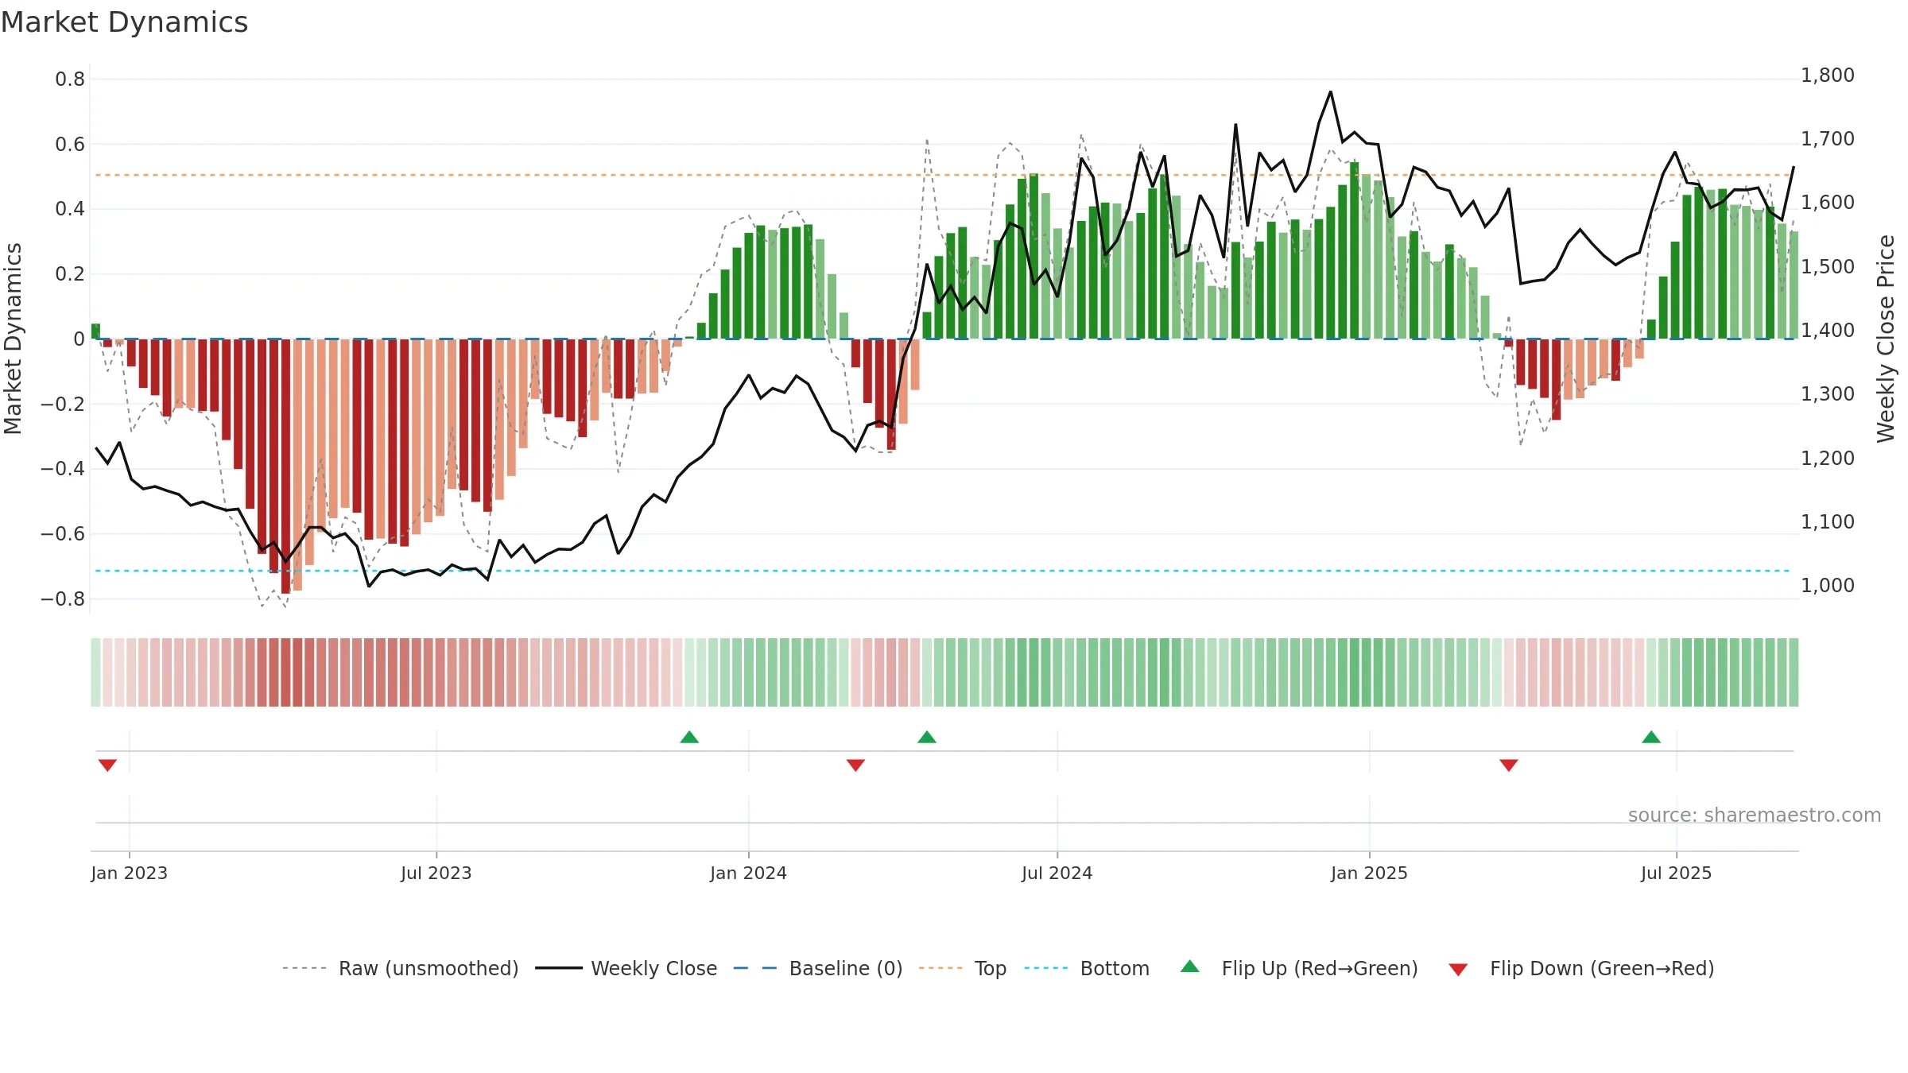Select the red flip-down marker in early 2024

855,765
